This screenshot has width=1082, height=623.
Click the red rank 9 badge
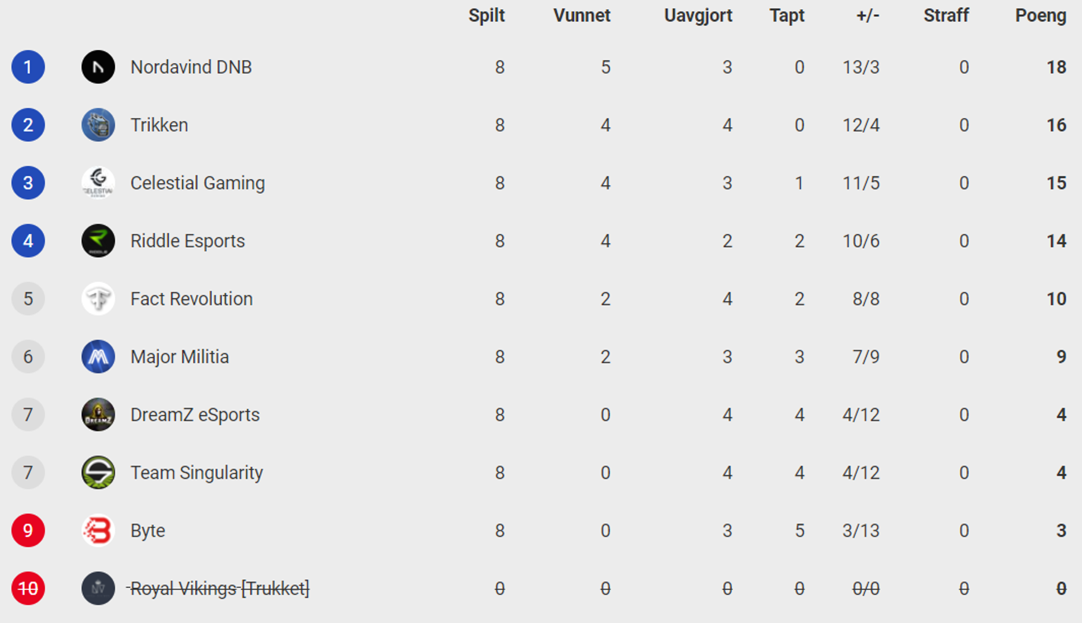click(28, 530)
